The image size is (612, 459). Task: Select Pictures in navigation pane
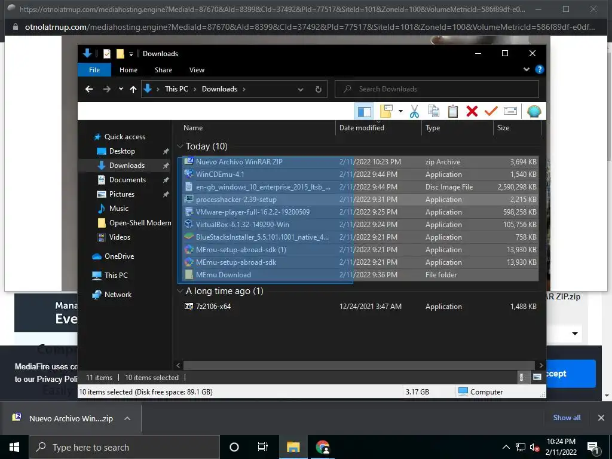point(121,194)
